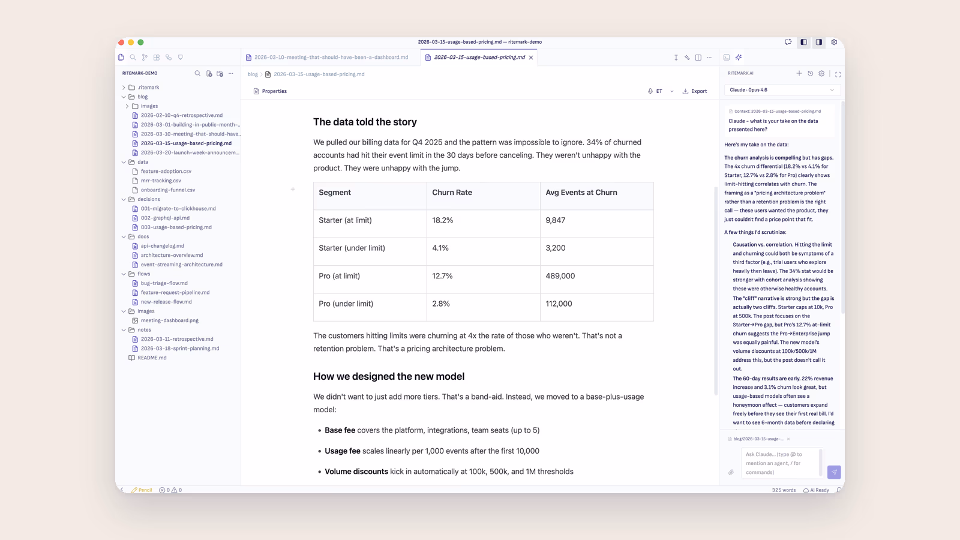Remove the blog context file chip
This screenshot has height=540, width=960.
pyautogui.click(x=788, y=439)
